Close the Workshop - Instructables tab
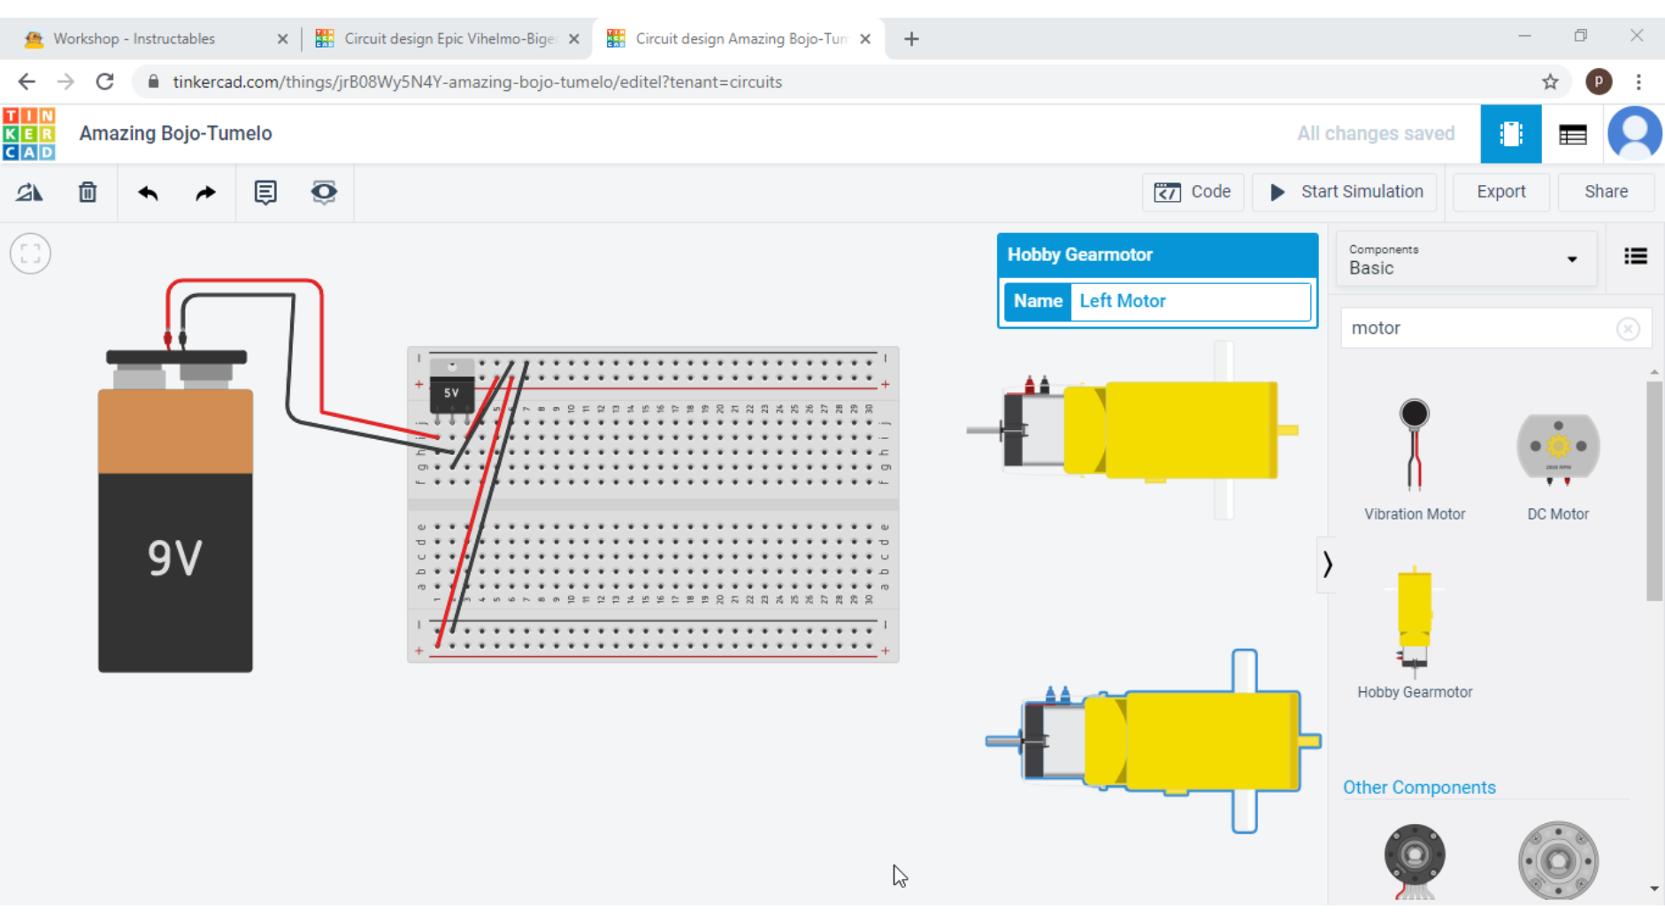This screenshot has height=924, width=1665. coord(282,39)
